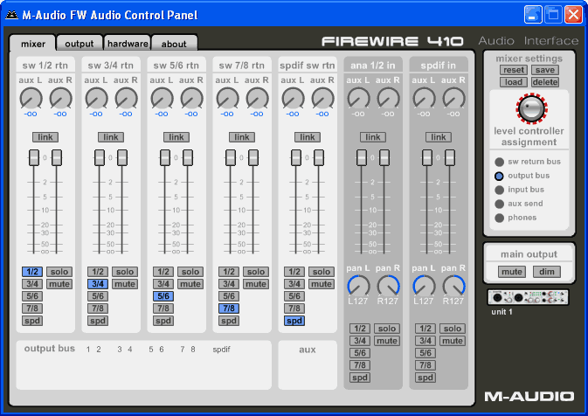Dim the main output
The height and width of the screenshot is (416, 588).
tap(547, 272)
